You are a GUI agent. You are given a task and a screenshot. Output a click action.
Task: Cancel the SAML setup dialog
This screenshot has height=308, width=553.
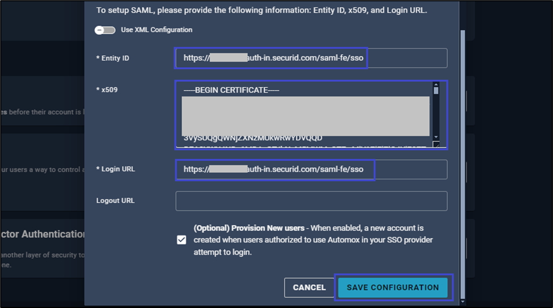(309, 288)
